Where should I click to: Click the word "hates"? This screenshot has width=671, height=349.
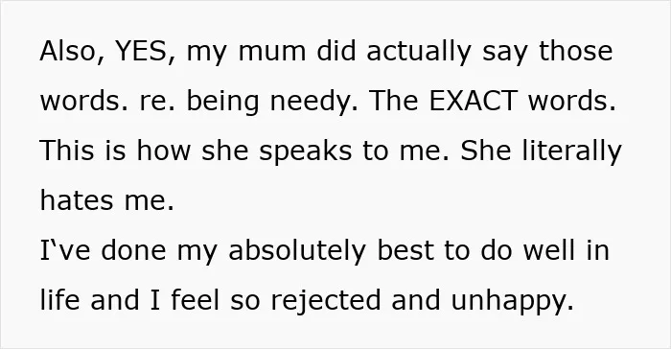(77, 200)
